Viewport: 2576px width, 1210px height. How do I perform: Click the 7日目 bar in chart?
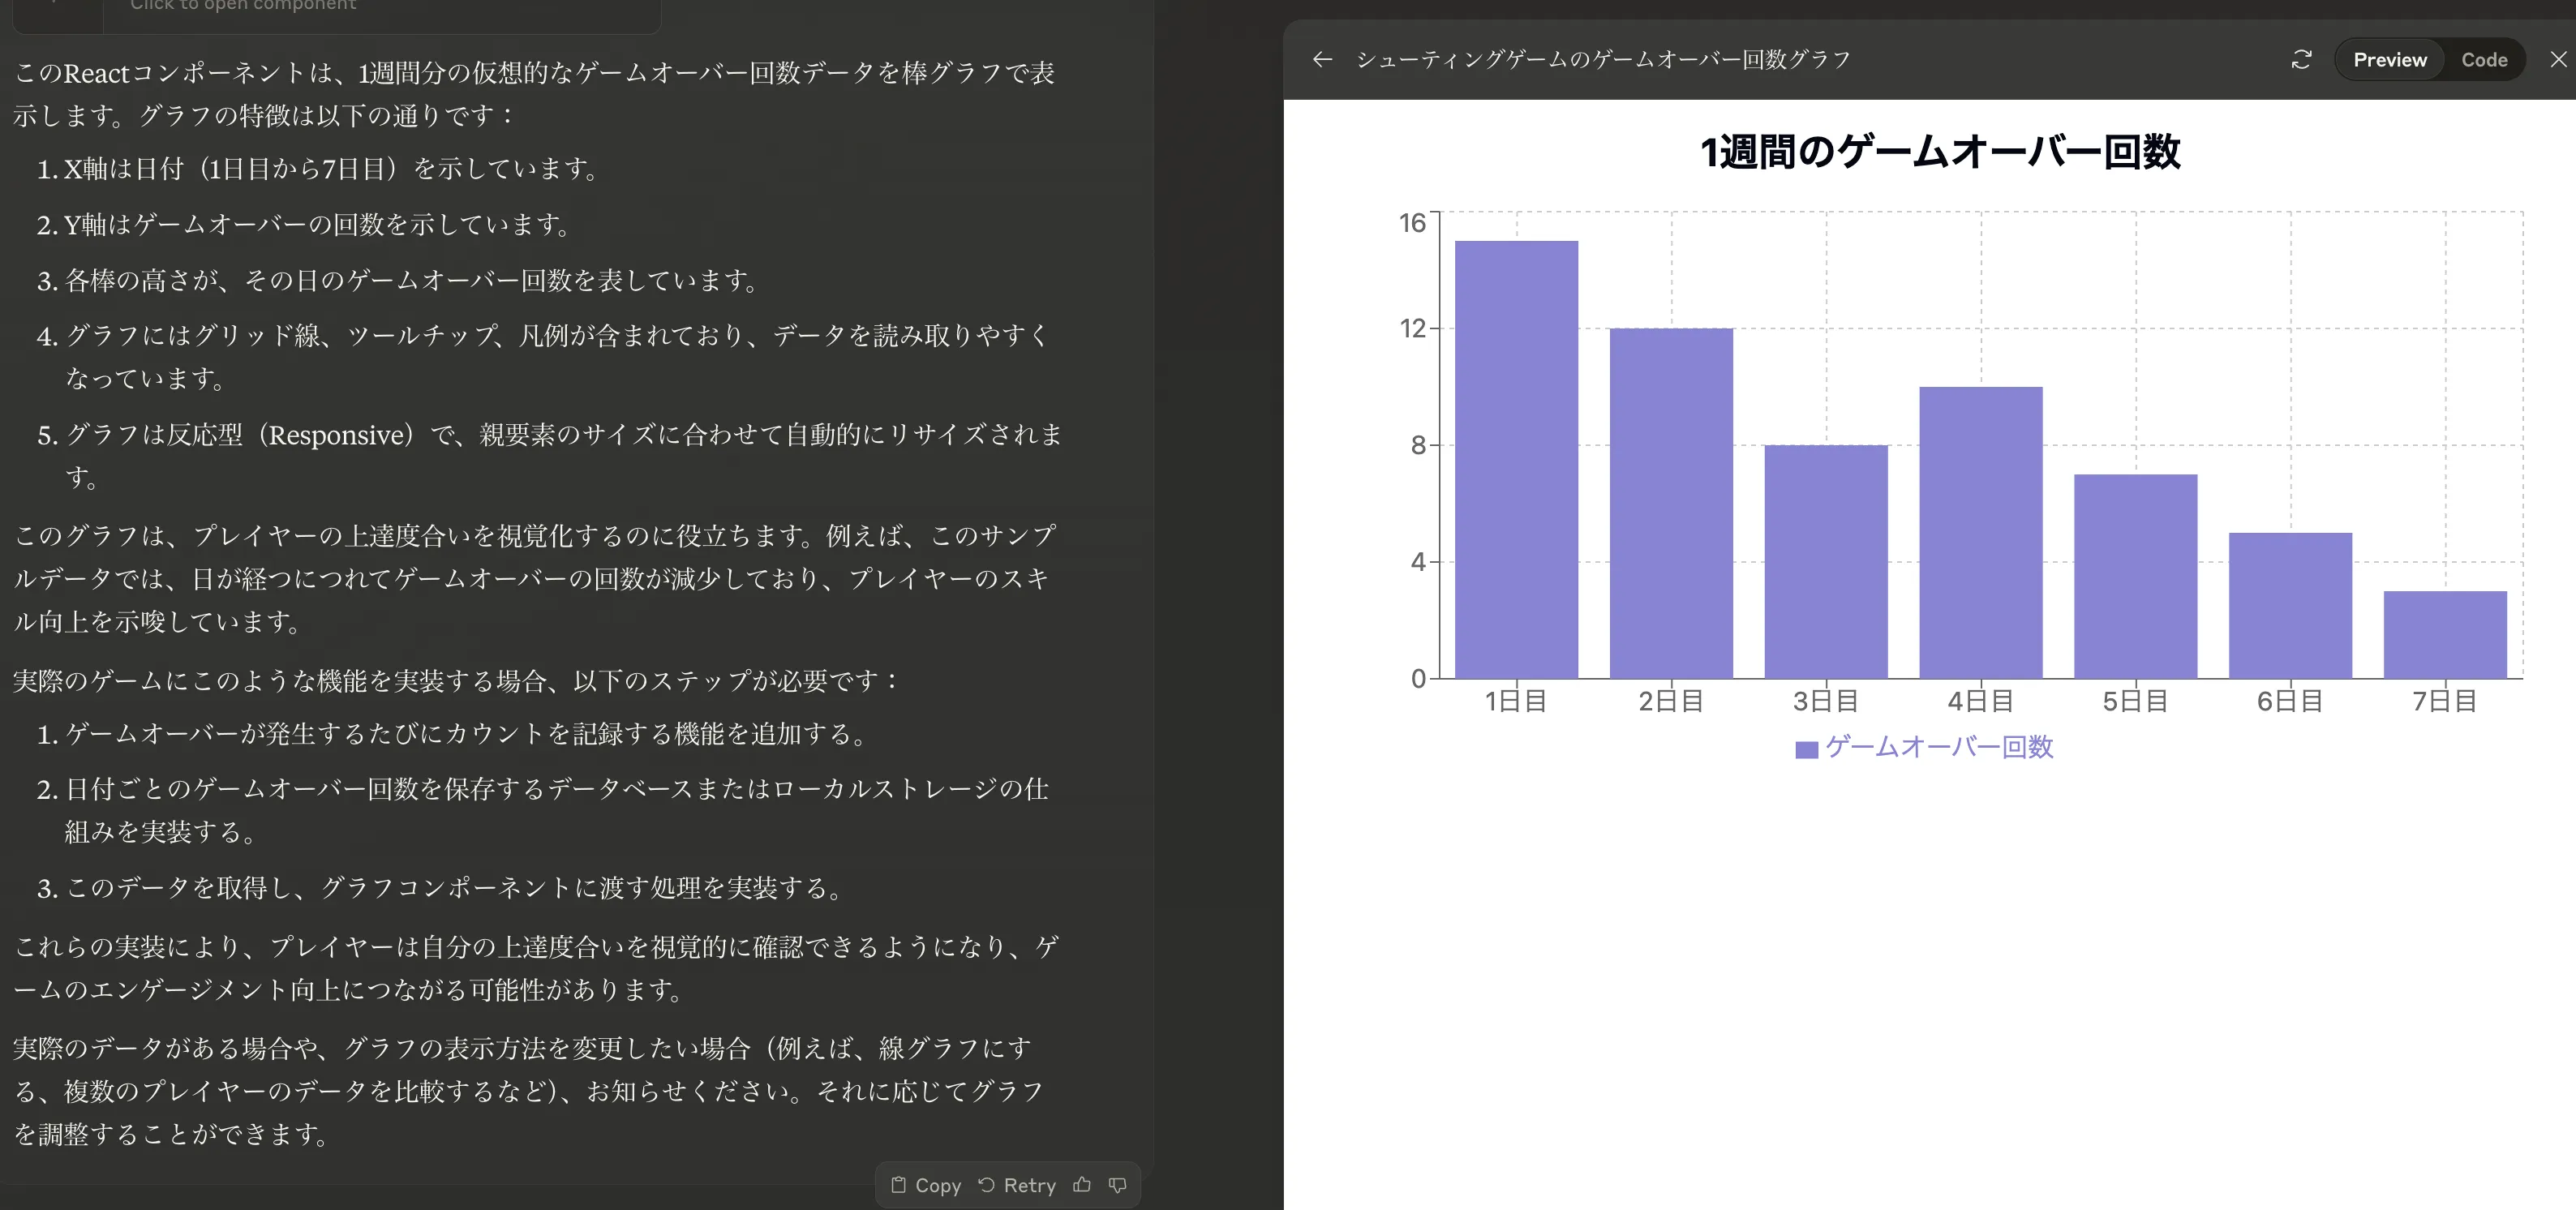point(2445,635)
